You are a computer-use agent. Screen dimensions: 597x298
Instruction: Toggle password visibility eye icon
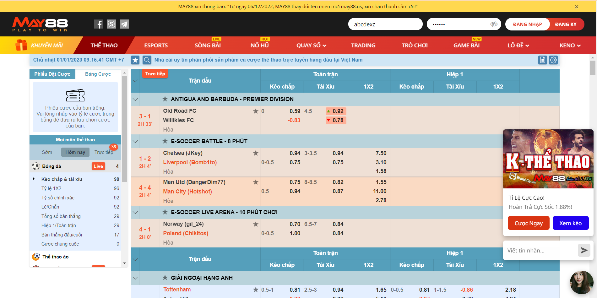(x=494, y=24)
